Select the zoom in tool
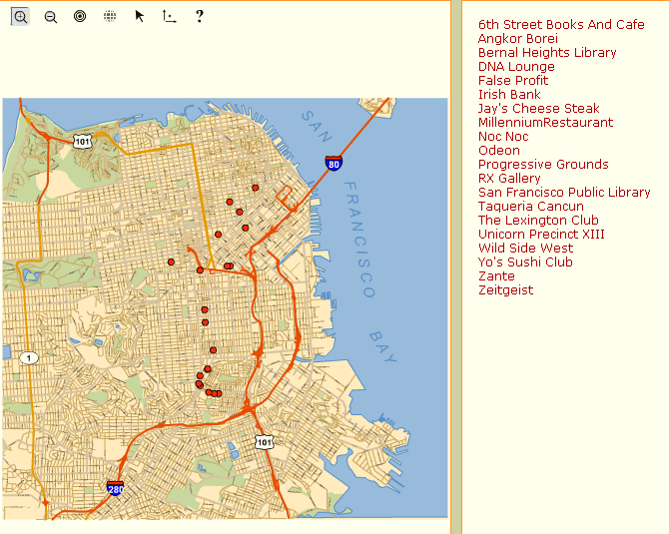Screen dimensions: 669x534 coord(21,16)
